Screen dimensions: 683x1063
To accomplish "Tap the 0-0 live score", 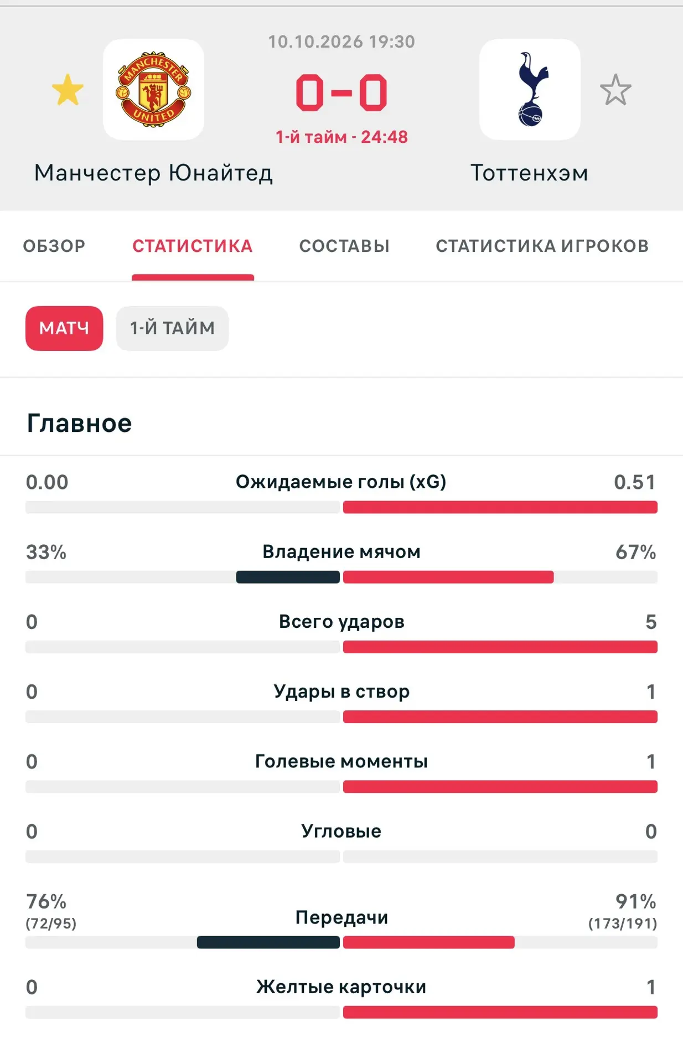I will click(x=342, y=92).
